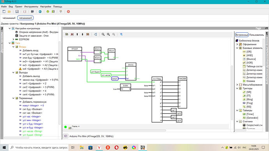The height and width of the screenshot is (151, 269).
Task: Click the red delete board icon
Action: (72, 34)
